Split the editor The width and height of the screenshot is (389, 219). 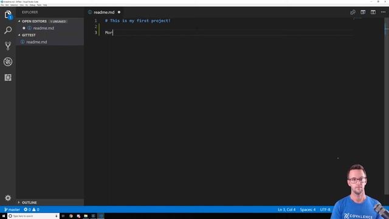point(373,12)
